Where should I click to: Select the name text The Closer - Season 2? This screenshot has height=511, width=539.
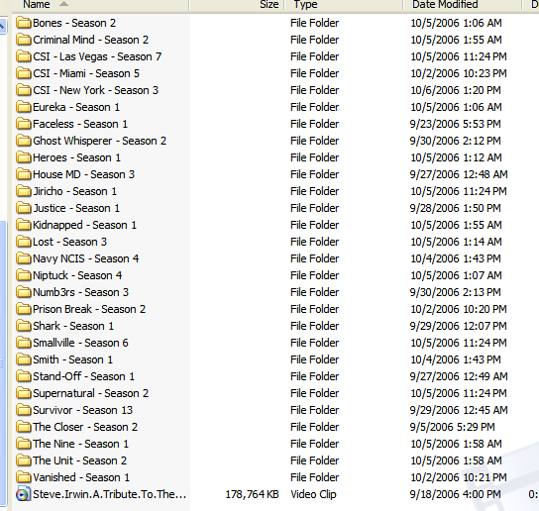coord(85,427)
